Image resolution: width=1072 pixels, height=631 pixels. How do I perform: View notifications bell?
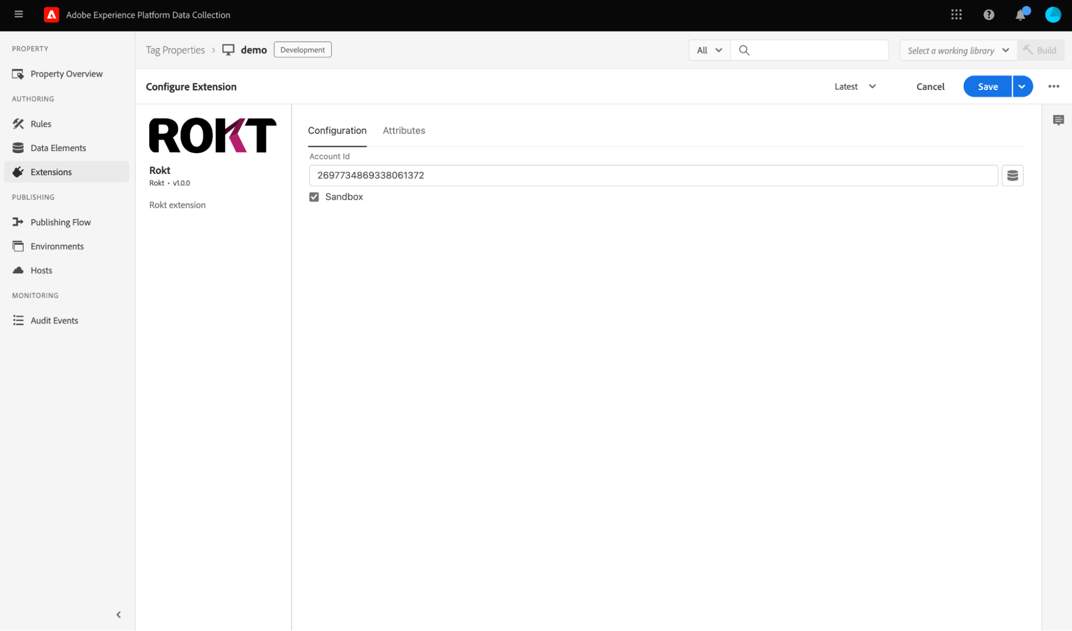1021,15
